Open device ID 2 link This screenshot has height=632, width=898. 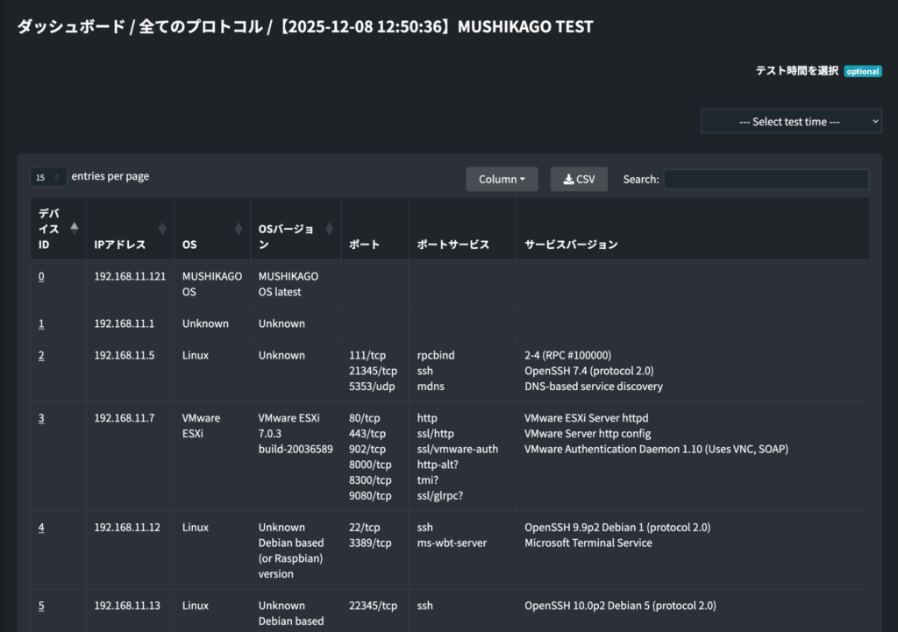pyautogui.click(x=41, y=355)
